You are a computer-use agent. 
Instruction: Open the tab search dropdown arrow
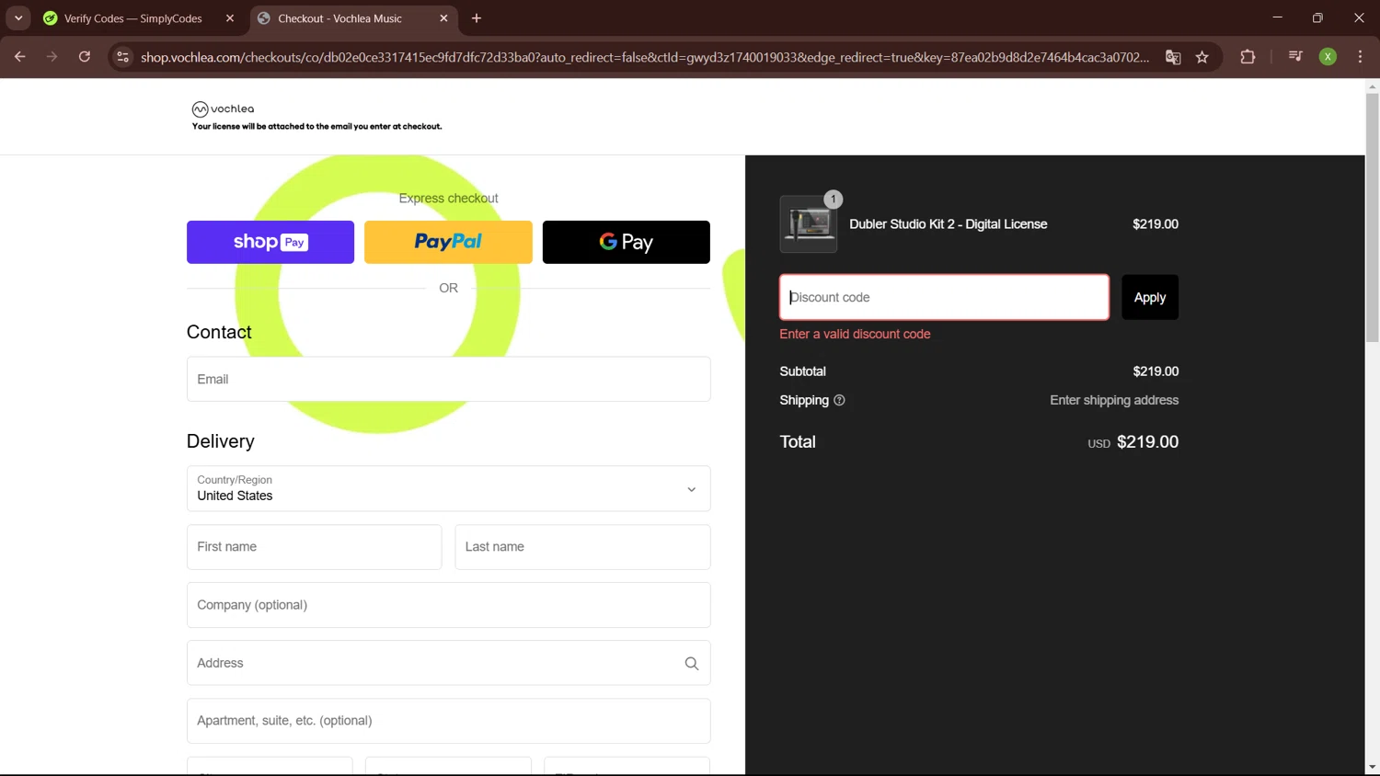(x=18, y=18)
